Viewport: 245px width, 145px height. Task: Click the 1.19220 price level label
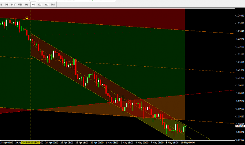pos(240,116)
